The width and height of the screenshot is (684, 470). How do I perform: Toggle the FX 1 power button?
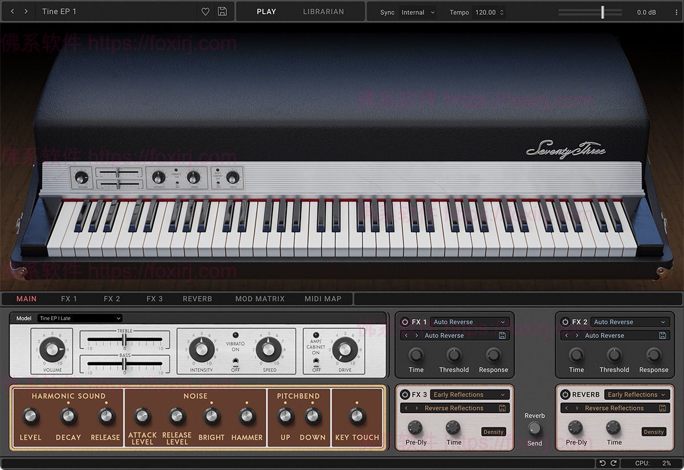point(404,321)
